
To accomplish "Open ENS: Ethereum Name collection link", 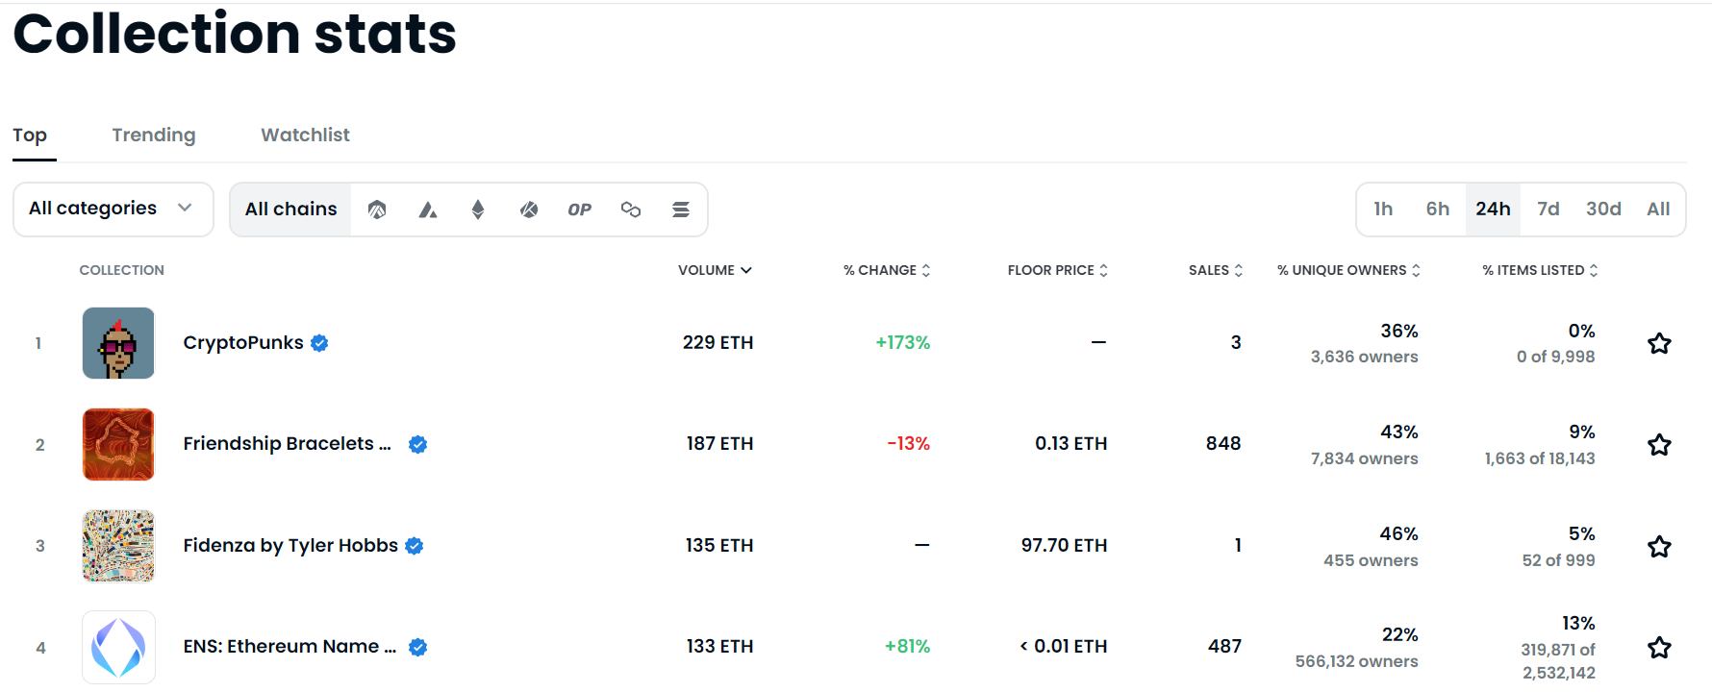I will [x=290, y=647].
